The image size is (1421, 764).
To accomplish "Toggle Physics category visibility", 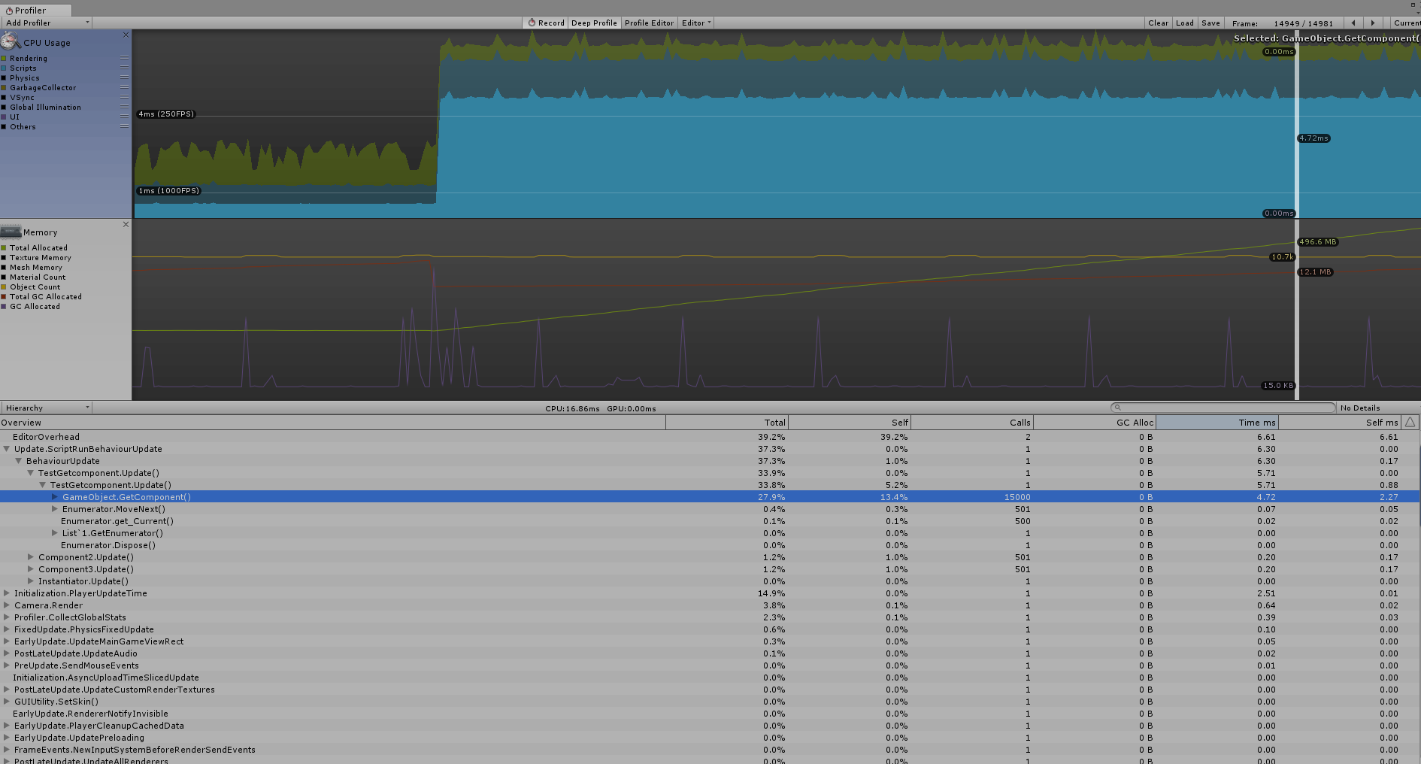I will click(x=4, y=77).
